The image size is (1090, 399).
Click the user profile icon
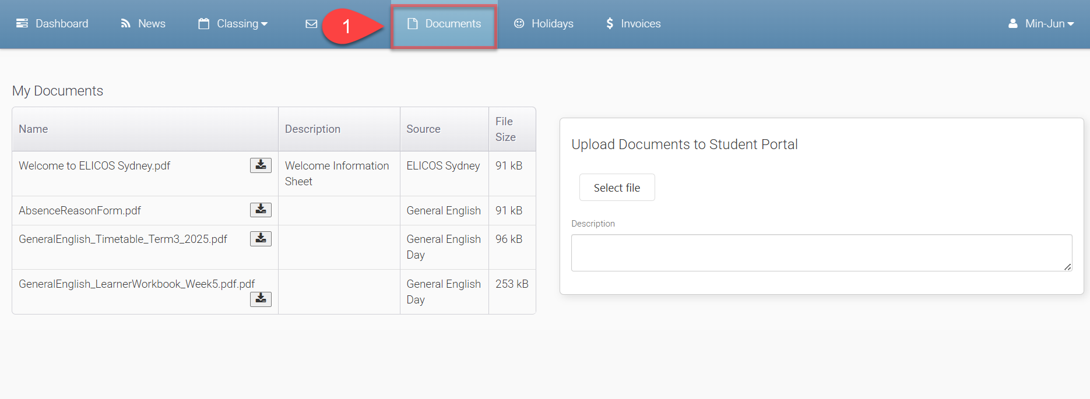[x=1013, y=24]
